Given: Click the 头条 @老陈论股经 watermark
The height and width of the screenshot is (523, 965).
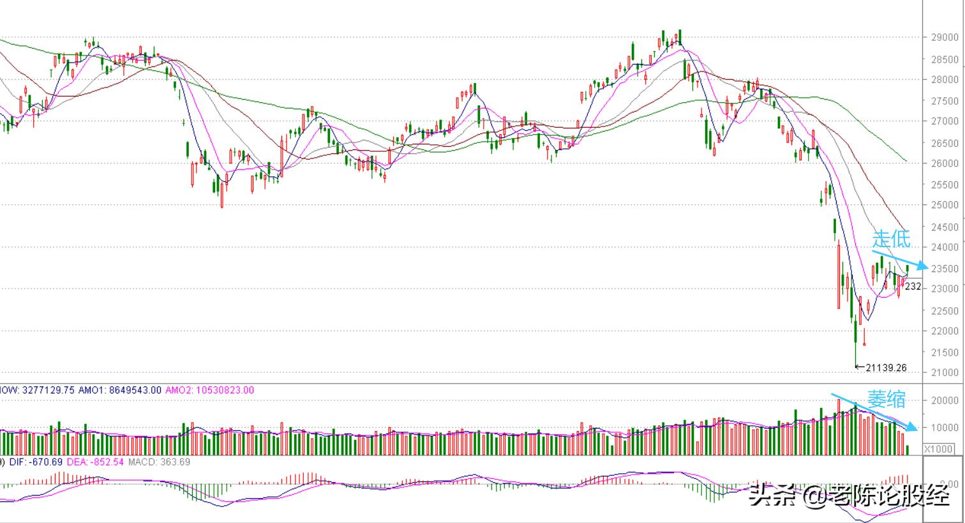Looking at the screenshot, I should 849,496.
